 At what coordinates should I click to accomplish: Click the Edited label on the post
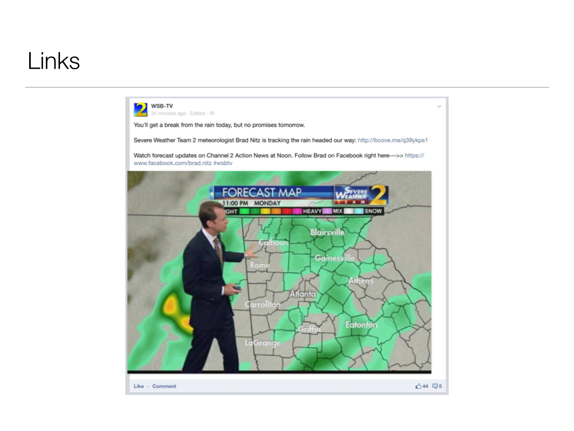pos(198,113)
